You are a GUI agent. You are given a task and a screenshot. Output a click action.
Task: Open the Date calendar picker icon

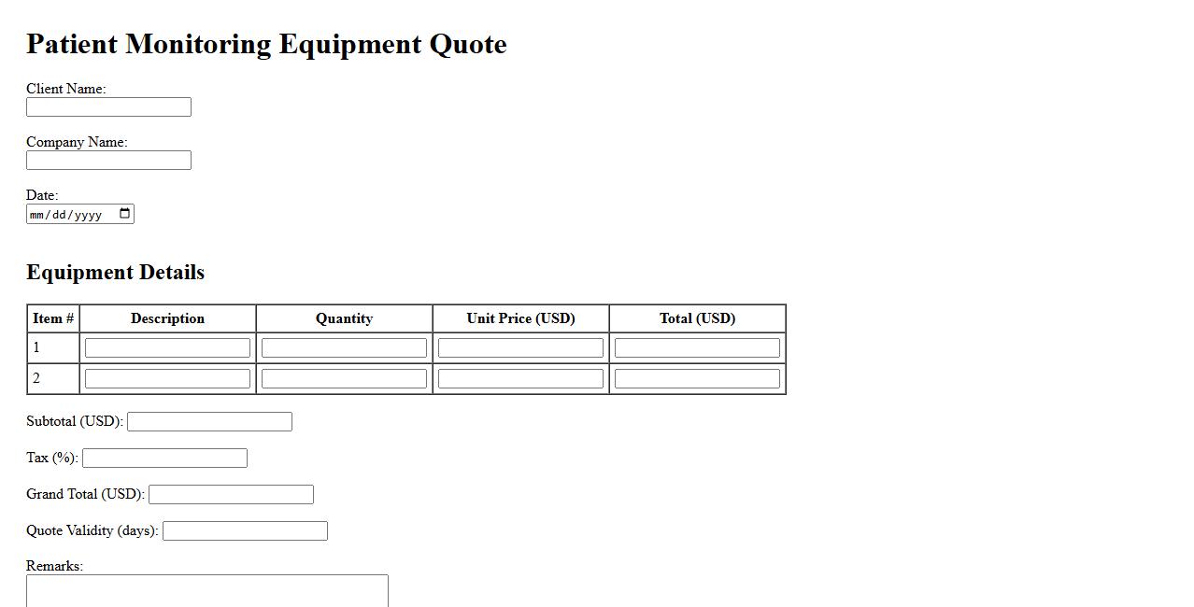pos(125,214)
